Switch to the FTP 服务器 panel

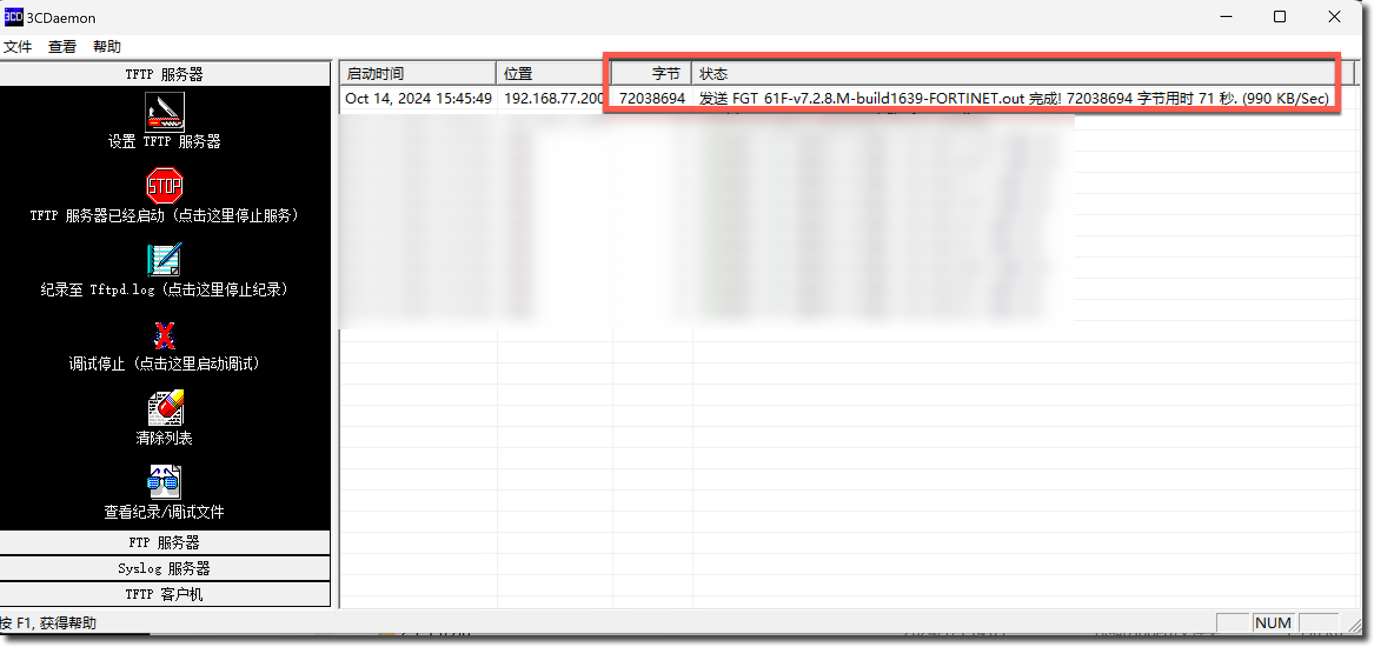(165, 542)
